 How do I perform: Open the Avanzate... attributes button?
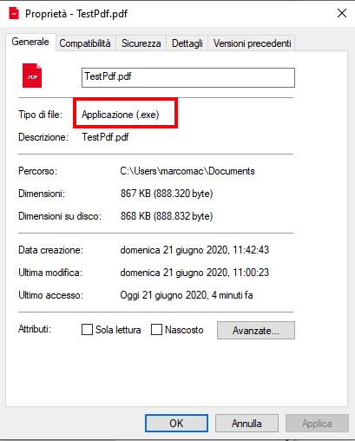click(x=256, y=330)
